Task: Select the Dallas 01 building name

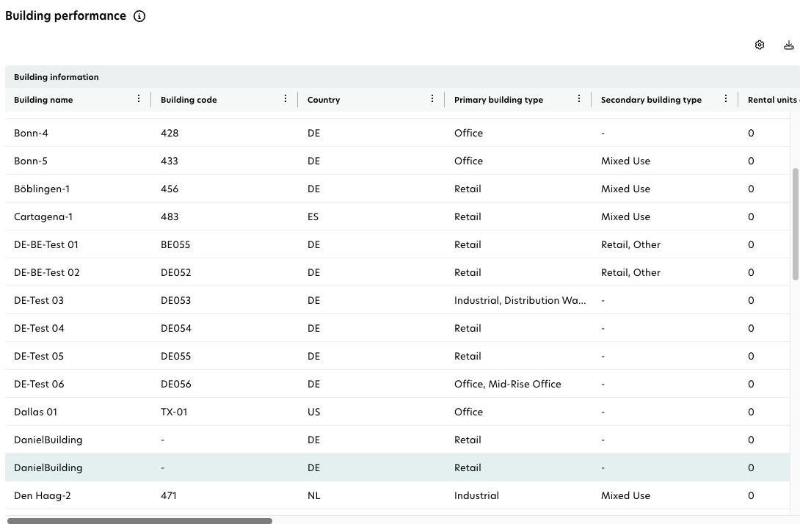Action: (x=36, y=412)
